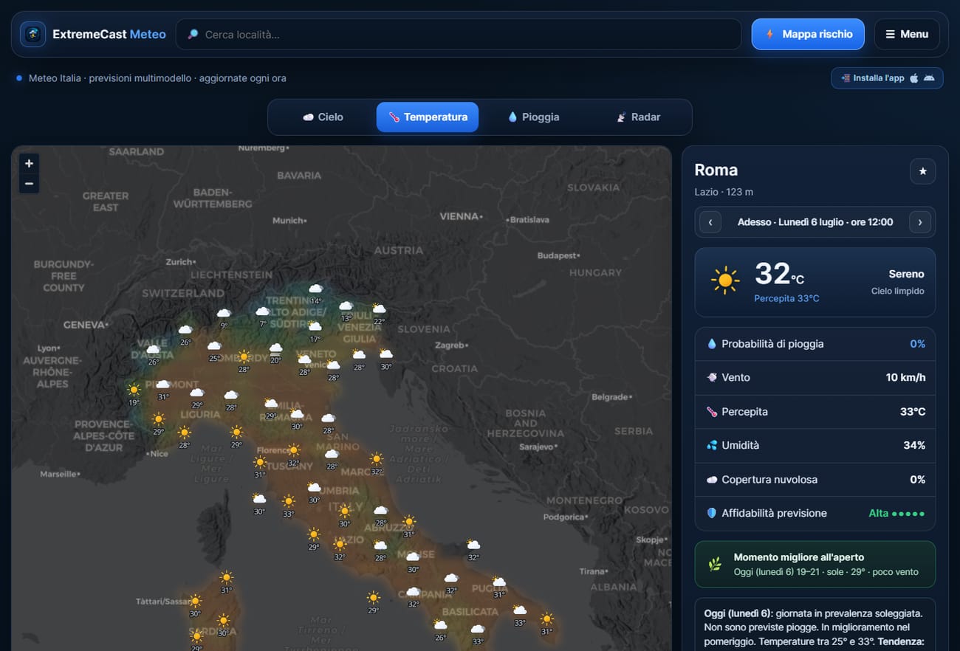
Task: Click the thermometer icon next to Percepita
Action: (x=712, y=411)
